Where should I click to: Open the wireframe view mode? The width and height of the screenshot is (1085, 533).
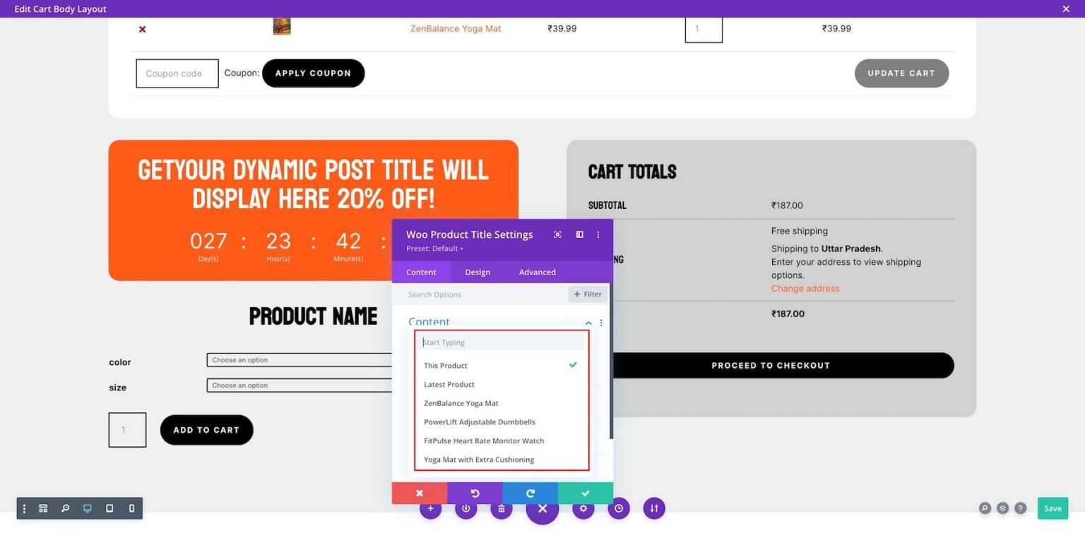point(43,508)
